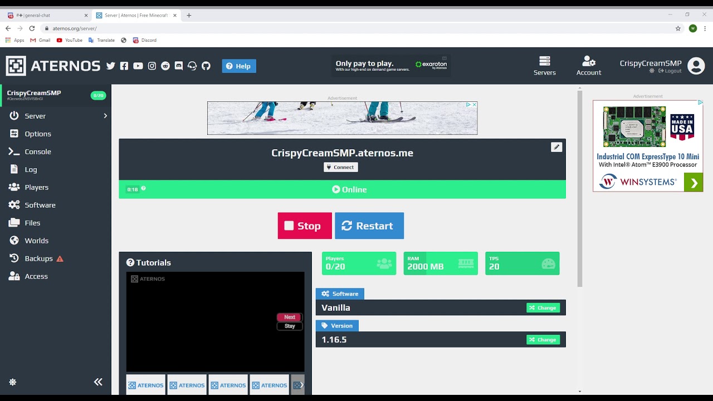Click the countdown help question icon
This screenshot has height=401, width=713.
click(x=143, y=188)
